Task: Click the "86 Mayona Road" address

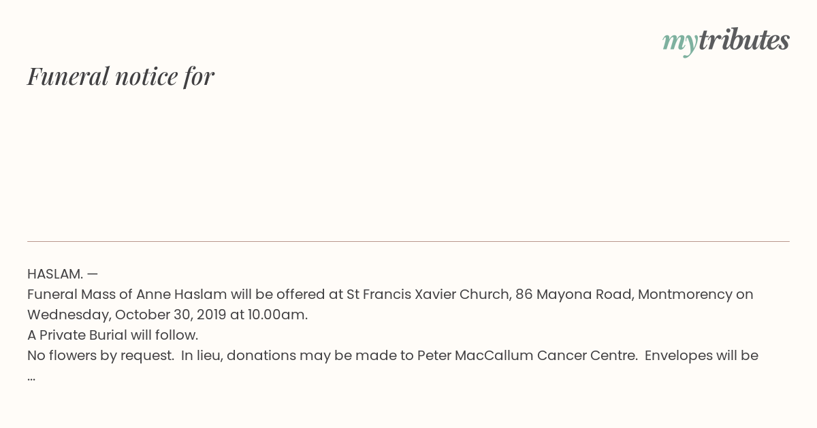Action: click(x=574, y=294)
